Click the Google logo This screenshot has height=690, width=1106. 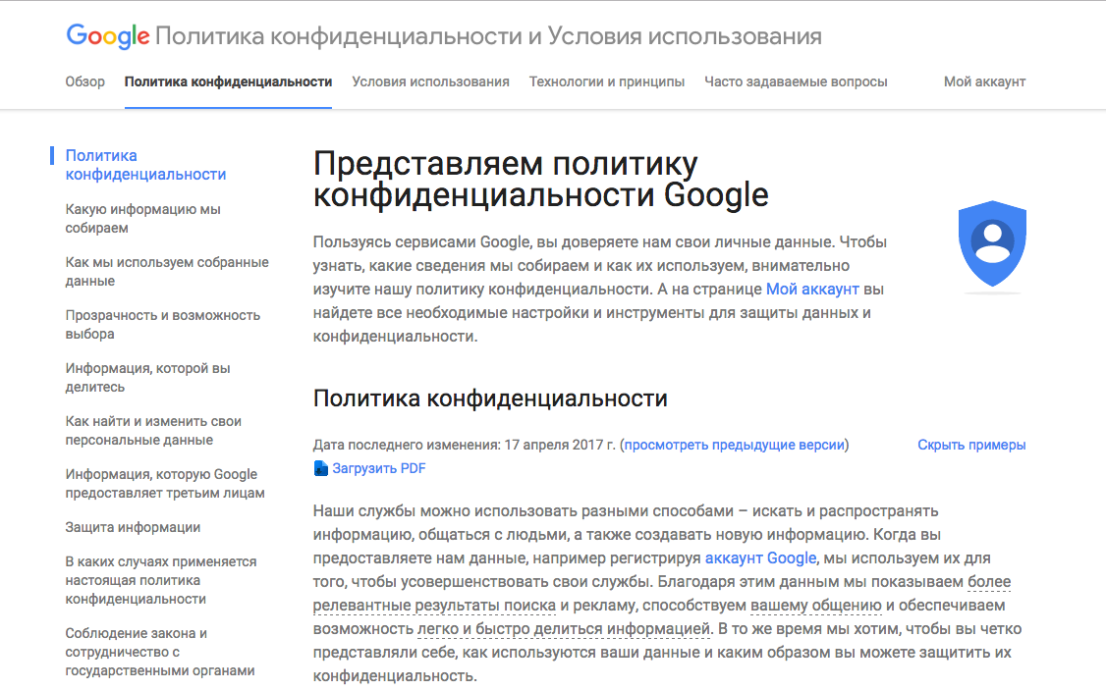point(108,35)
